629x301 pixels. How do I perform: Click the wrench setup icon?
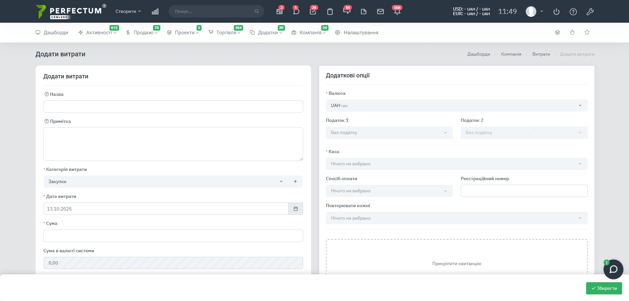pyautogui.click(x=590, y=12)
